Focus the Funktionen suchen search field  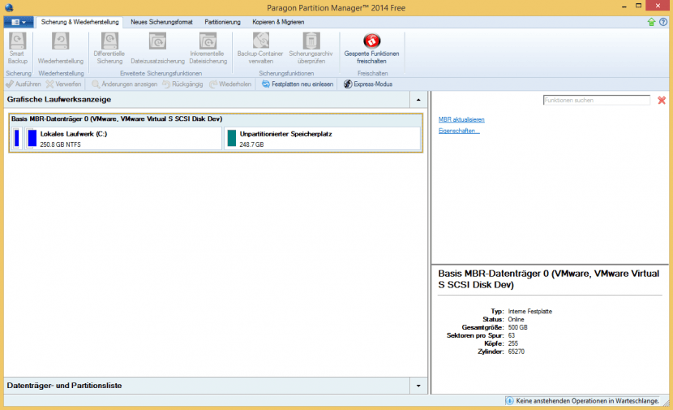coord(597,100)
